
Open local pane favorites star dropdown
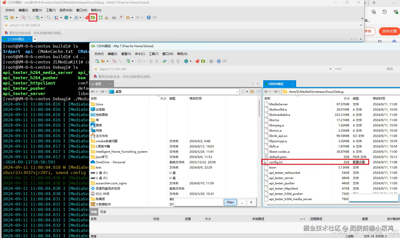pos(247,92)
